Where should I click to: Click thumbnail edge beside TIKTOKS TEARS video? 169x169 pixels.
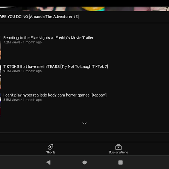(0, 77)
